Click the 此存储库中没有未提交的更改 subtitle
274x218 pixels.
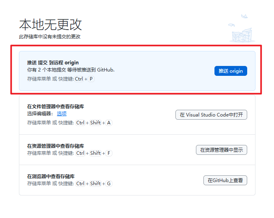coord(50,37)
